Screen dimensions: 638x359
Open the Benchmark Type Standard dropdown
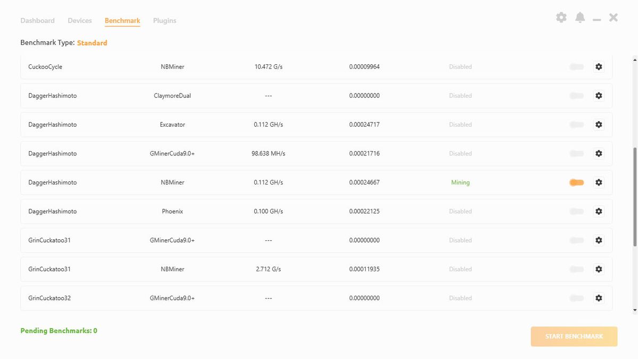[x=92, y=43]
